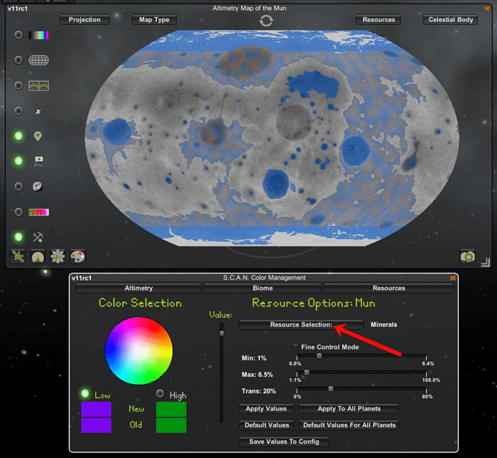Pick a color on the color wheel

coord(139,351)
